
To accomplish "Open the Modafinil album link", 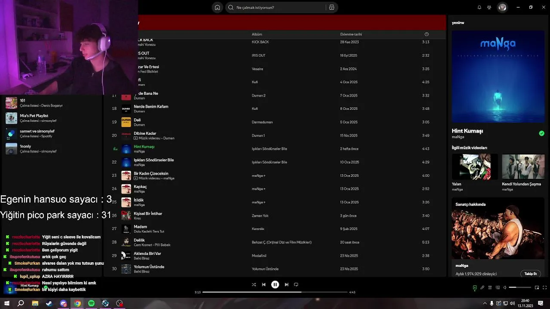I will coord(259,255).
